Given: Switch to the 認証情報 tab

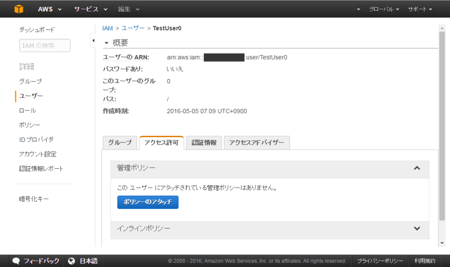Looking at the screenshot, I should pos(203,142).
